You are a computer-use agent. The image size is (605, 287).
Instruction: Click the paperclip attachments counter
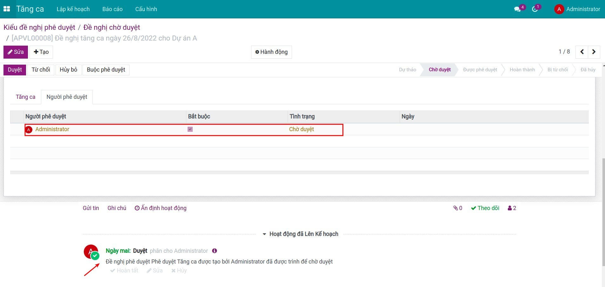[458, 208]
